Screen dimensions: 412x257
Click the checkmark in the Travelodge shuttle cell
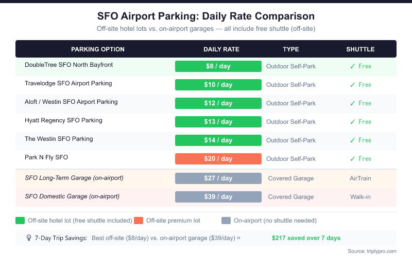(352, 85)
